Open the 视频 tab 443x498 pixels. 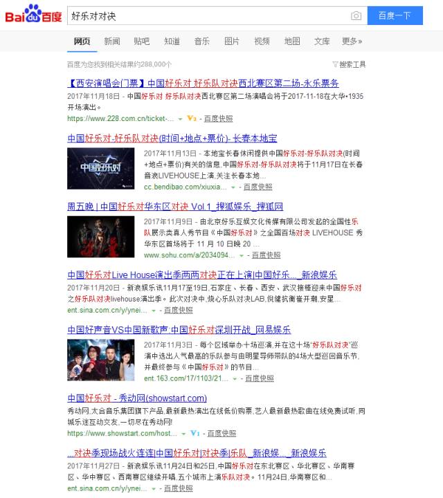pyautogui.click(x=262, y=41)
